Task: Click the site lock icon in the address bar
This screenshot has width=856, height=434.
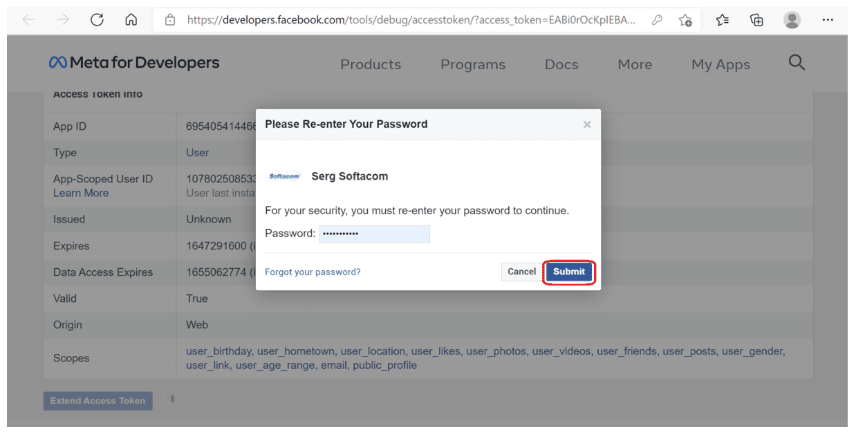Action: tap(170, 20)
